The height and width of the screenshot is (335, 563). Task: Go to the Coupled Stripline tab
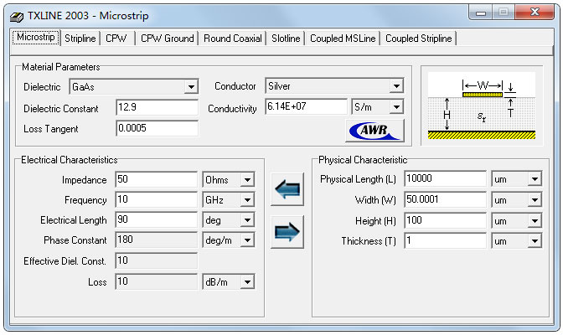tap(419, 39)
